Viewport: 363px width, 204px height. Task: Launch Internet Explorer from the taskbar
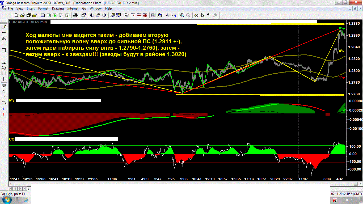(x=26, y=200)
